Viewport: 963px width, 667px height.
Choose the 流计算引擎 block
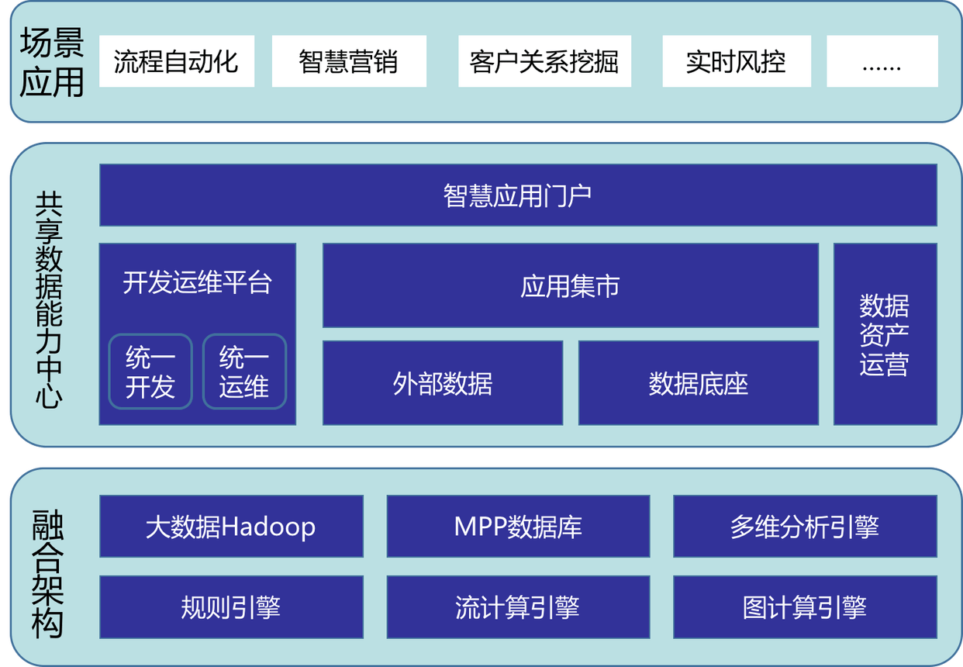518,607
